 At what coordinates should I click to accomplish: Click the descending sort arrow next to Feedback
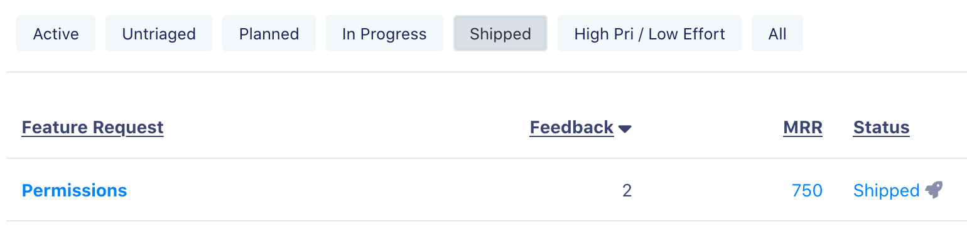624,129
